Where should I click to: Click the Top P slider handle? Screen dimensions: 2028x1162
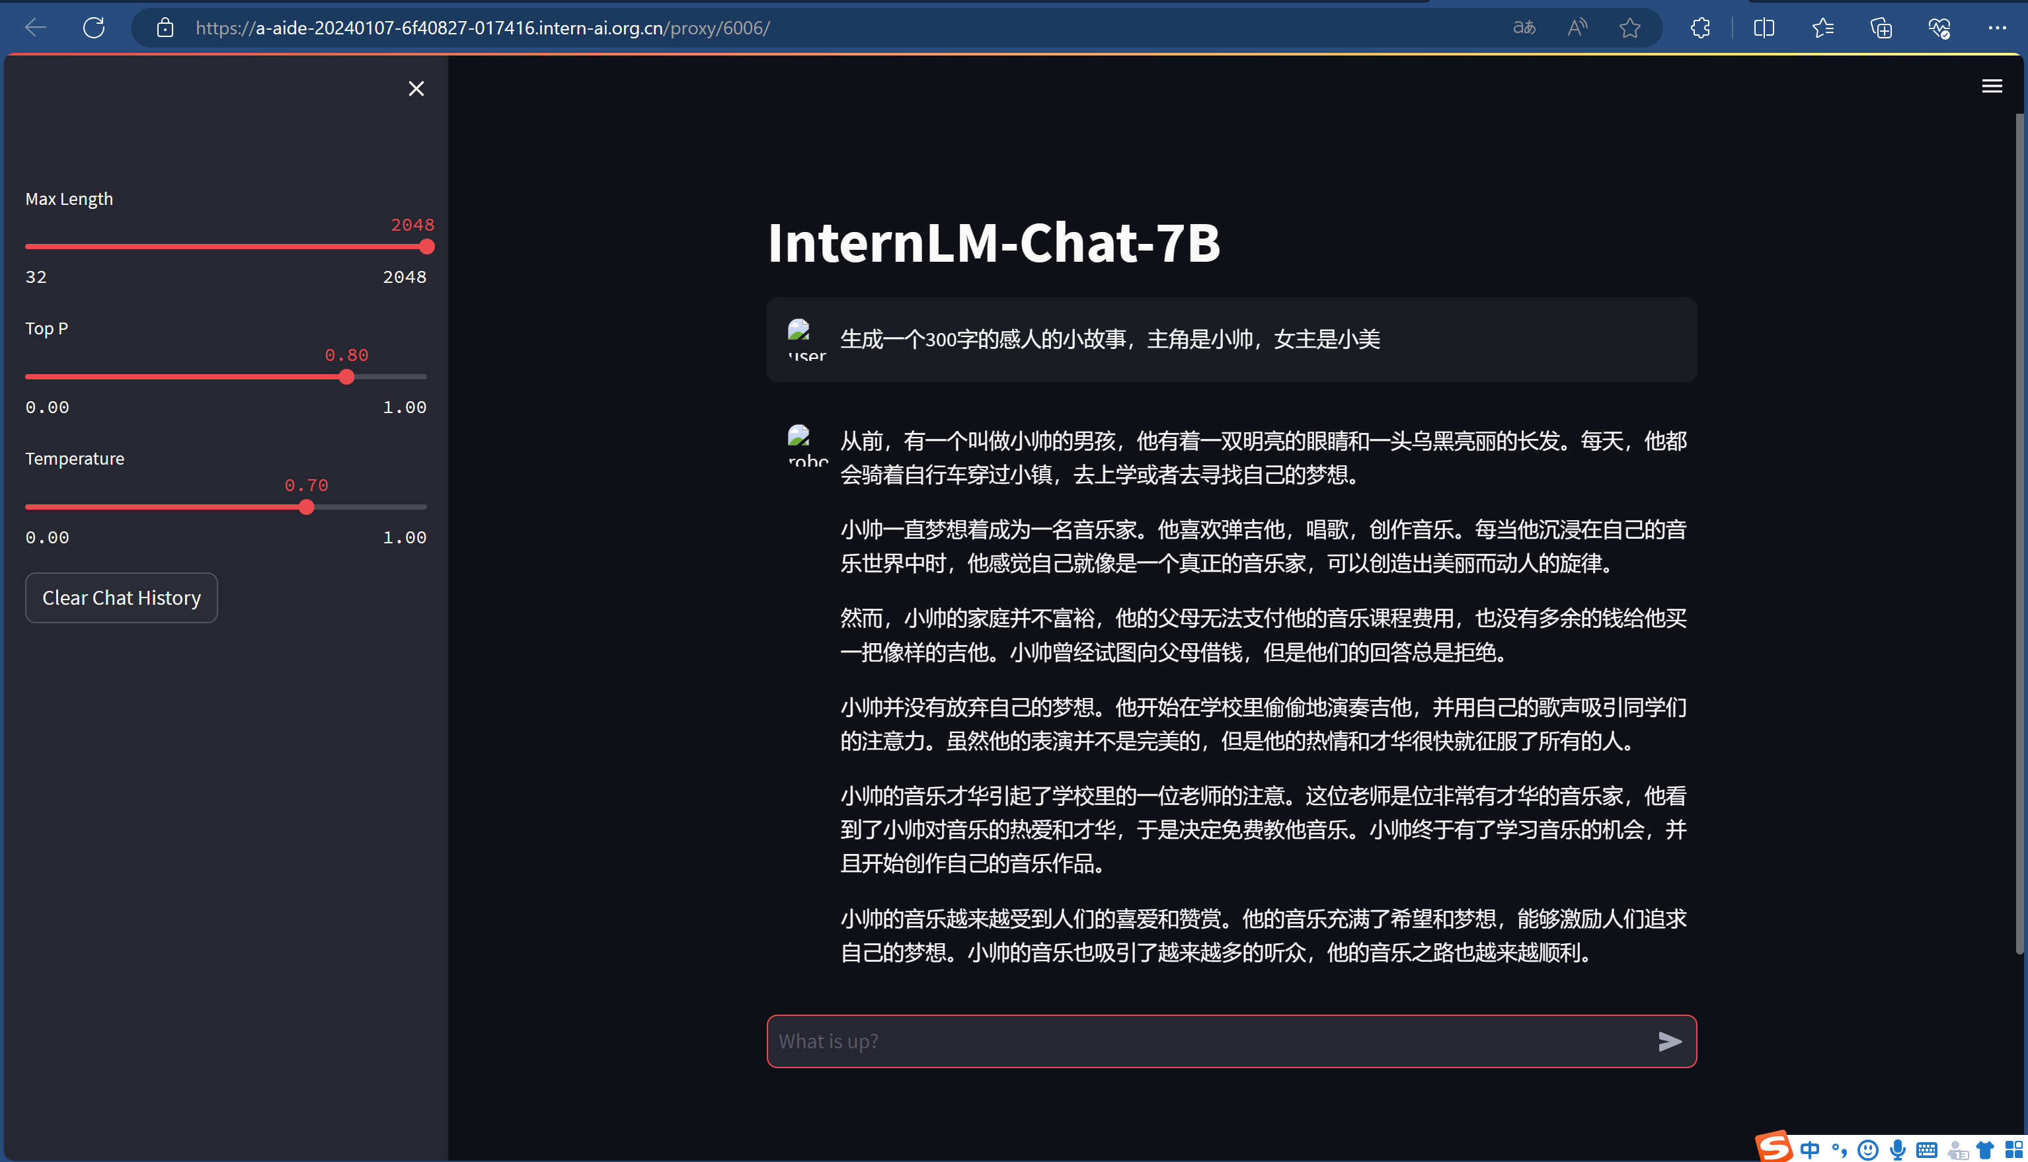[346, 377]
